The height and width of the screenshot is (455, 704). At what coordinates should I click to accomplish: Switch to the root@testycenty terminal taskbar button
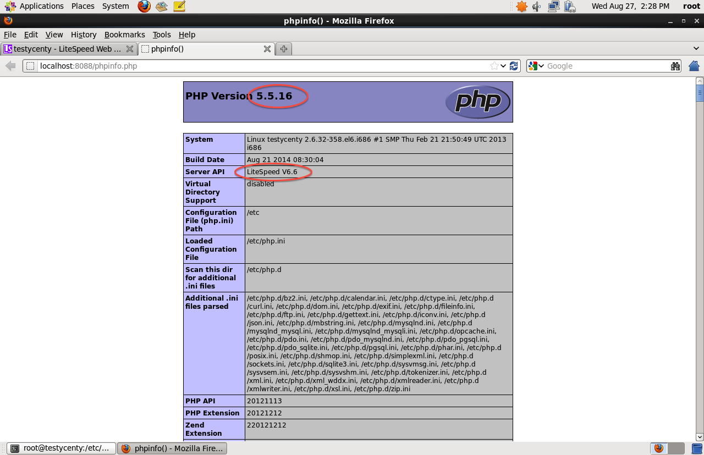[62, 448]
